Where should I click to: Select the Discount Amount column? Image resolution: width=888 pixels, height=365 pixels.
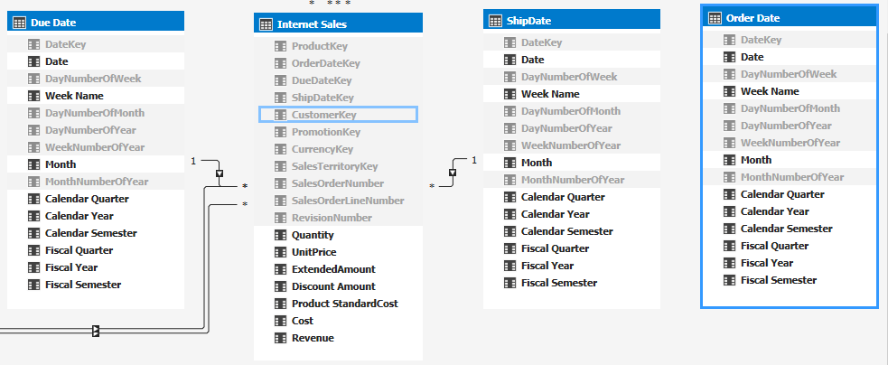point(332,286)
